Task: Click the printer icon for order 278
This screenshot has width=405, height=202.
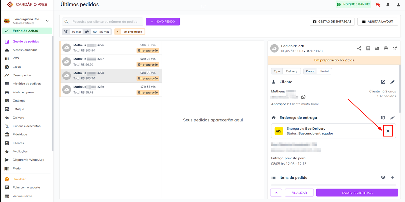Action: [x=386, y=48]
